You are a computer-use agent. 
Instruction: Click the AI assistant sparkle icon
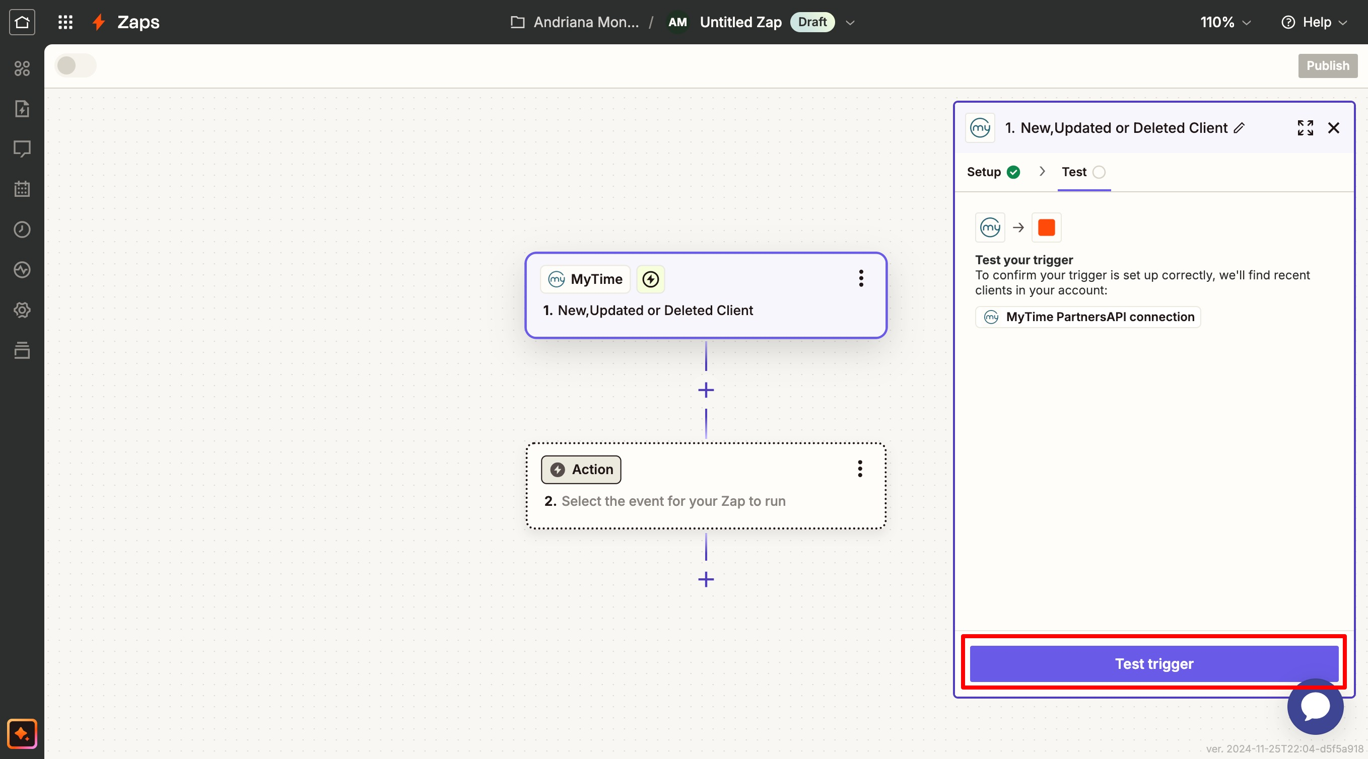(x=22, y=733)
